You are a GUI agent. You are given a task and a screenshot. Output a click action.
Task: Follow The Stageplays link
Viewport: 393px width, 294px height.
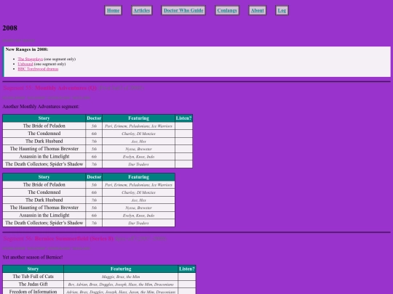[x=31, y=60]
